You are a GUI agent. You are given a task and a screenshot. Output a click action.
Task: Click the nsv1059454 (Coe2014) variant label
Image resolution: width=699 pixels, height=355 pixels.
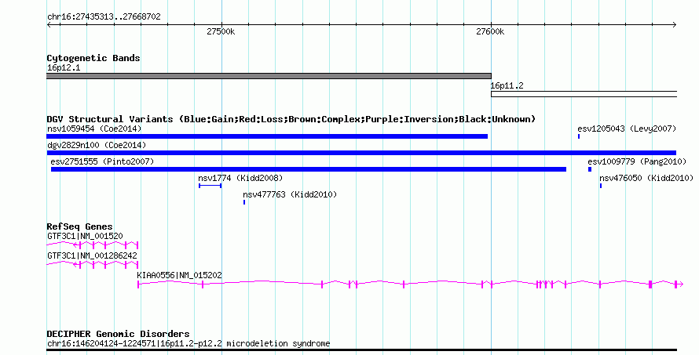point(94,129)
